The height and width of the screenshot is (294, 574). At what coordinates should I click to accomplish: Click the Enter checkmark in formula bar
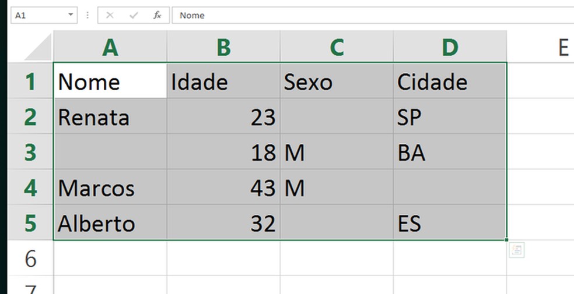click(x=134, y=16)
